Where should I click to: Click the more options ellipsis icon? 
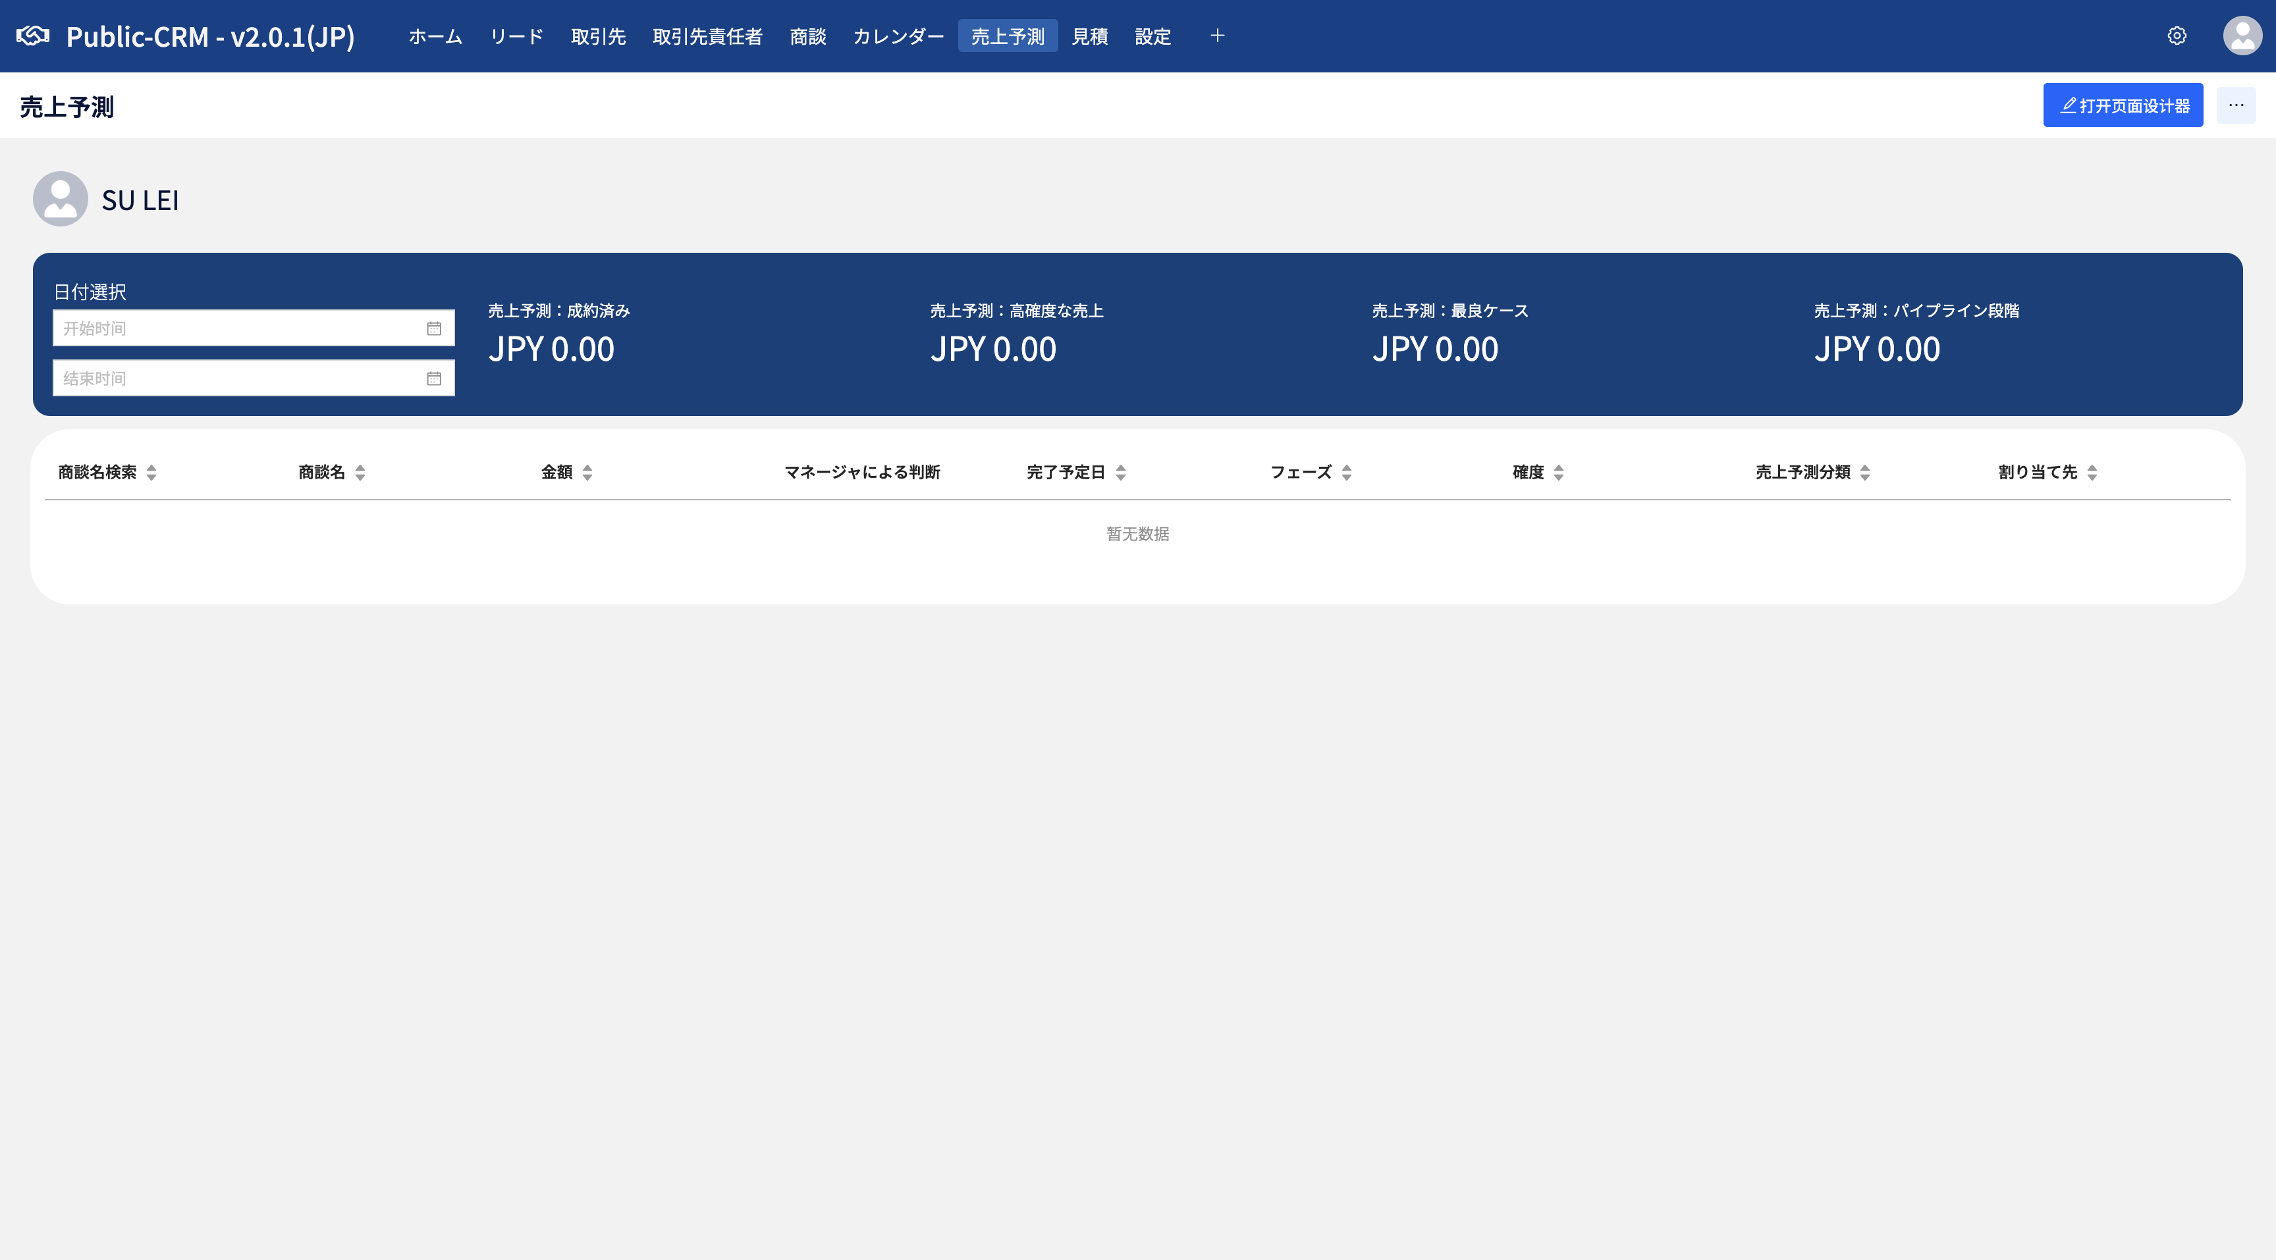(2237, 104)
